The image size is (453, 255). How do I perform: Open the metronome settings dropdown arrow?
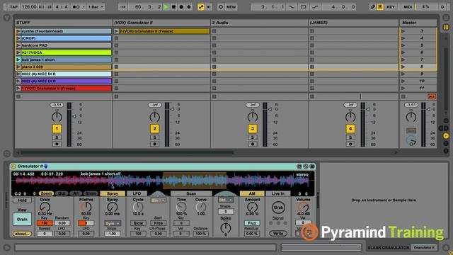coord(84,7)
